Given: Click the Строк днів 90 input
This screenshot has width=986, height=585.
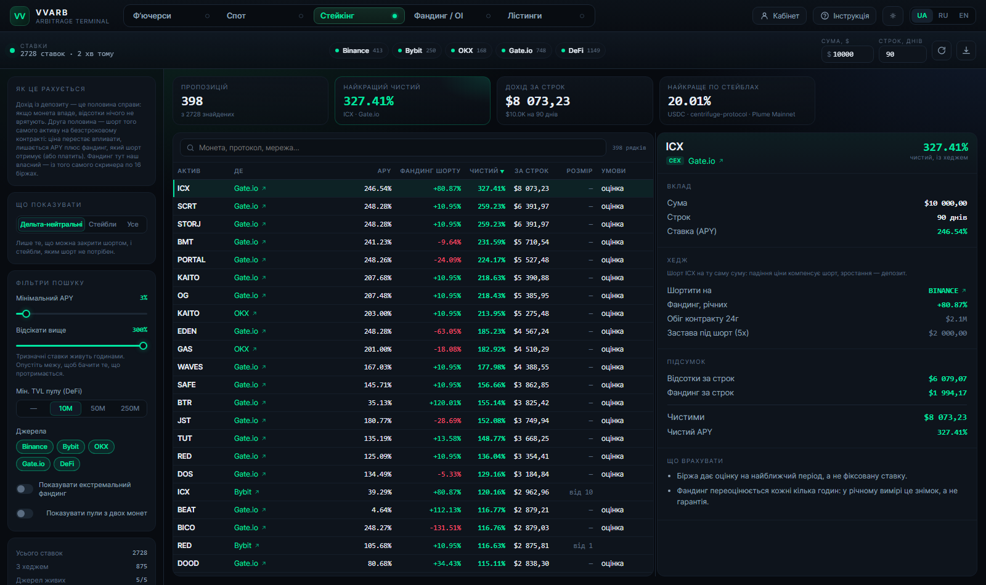Looking at the screenshot, I should [902, 54].
